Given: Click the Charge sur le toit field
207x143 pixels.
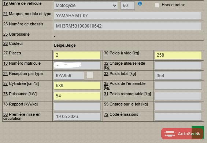Looking at the screenshot, I should pyautogui.click(x=178, y=106).
